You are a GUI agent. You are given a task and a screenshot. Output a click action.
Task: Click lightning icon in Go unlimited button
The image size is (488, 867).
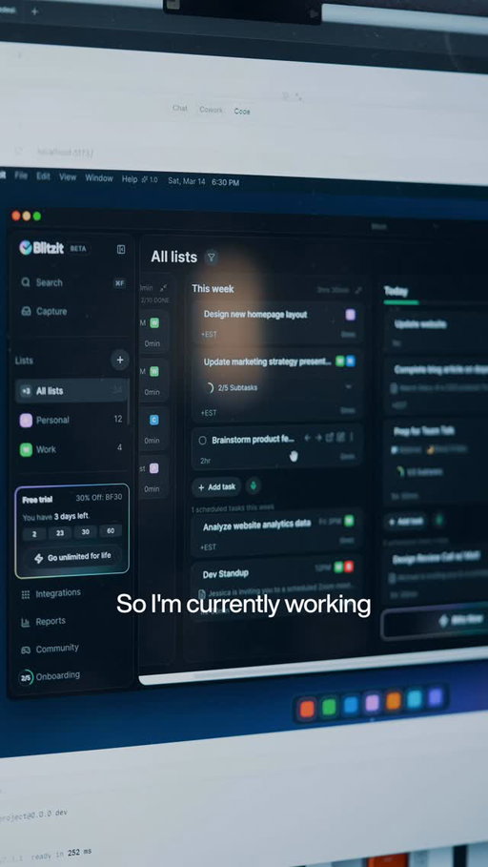(x=39, y=559)
